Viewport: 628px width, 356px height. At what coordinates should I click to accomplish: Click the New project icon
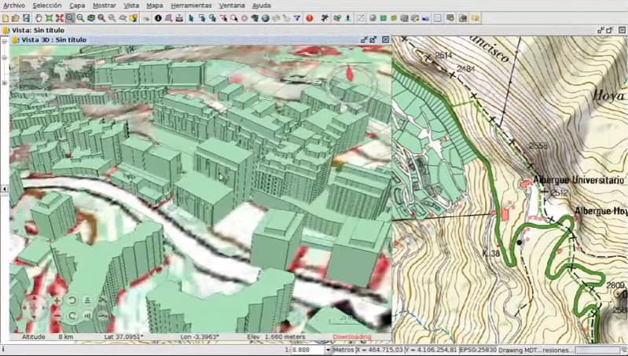point(6,17)
